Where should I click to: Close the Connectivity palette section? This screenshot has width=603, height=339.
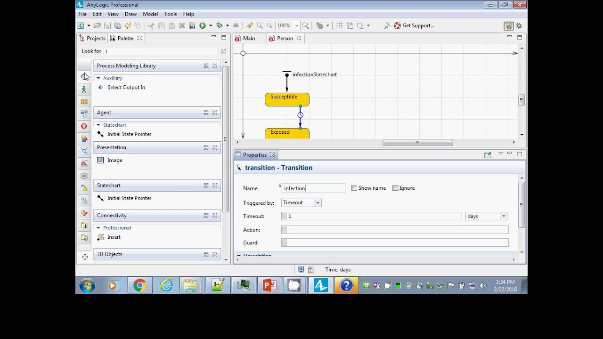click(215, 216)
